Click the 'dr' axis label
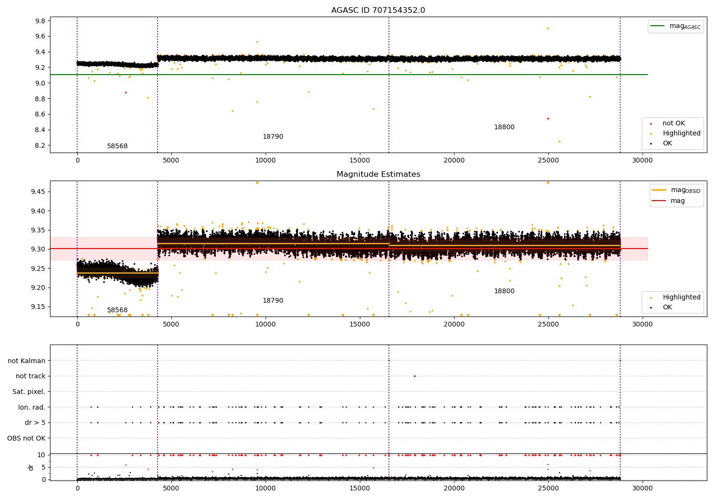 click(x=31, y=467)
